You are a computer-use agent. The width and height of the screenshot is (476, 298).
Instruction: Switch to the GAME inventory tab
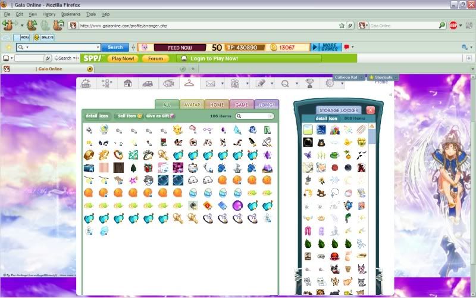coord(242,105)
